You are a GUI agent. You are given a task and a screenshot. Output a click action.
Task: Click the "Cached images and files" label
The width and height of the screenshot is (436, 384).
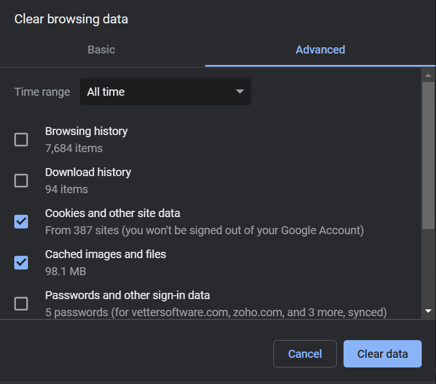[x=106, y=254]
